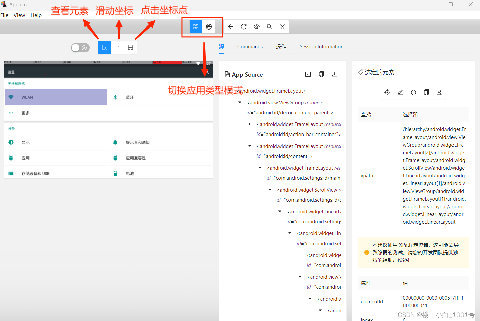Collapse the android.view.ViewGroup child node
The width and height of the screenshot is (480, 321).
[300, 277]
